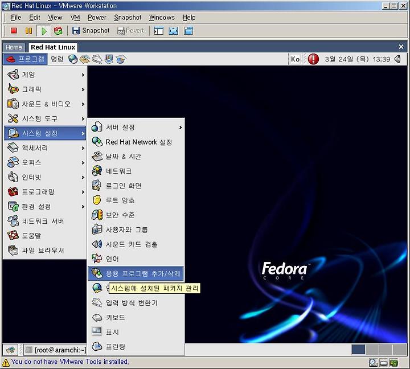This screenshot has height=369, width=410.
Task: Click the Reset VM icon
Action: point(58,31)
